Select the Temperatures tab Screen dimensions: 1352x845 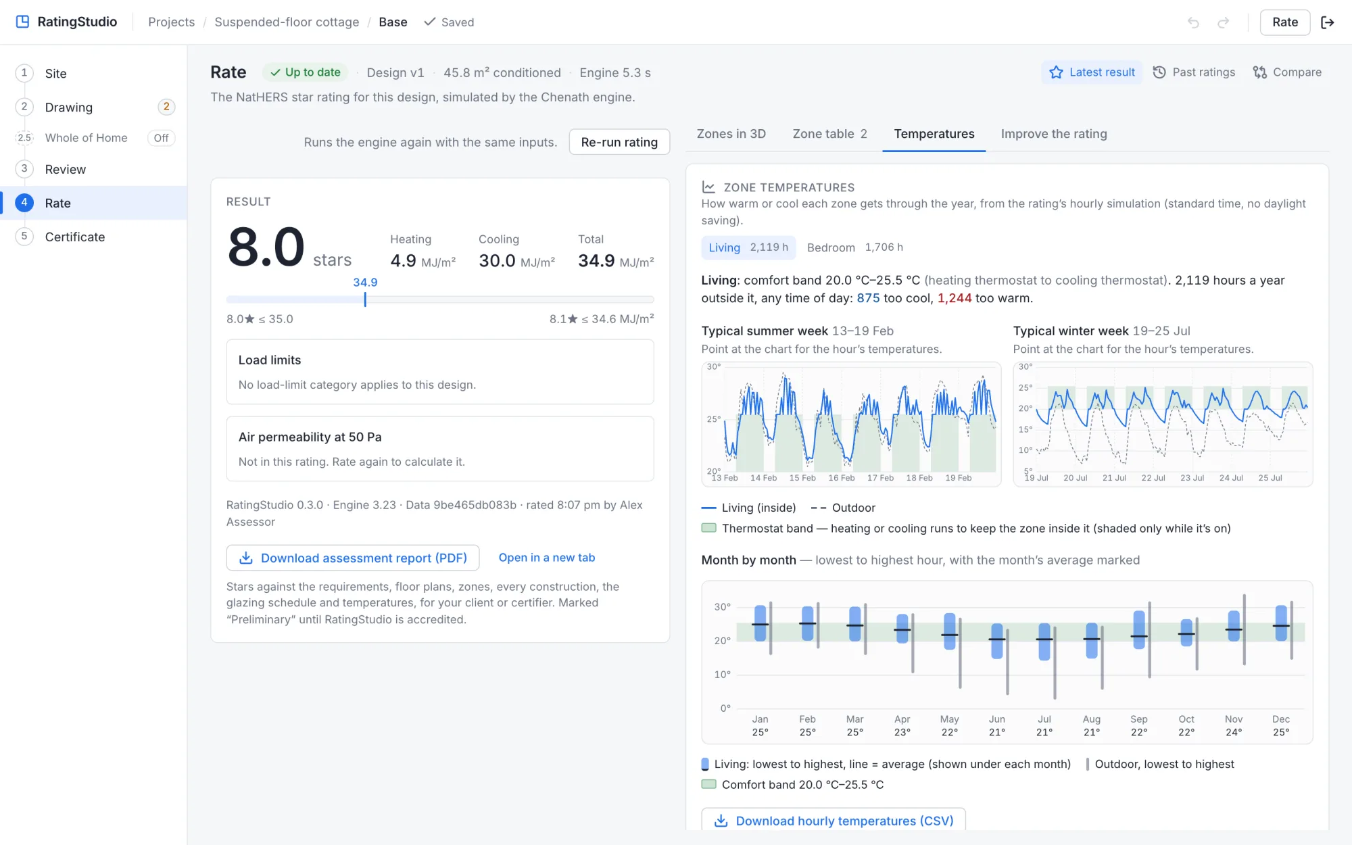[x=934, y=134]
